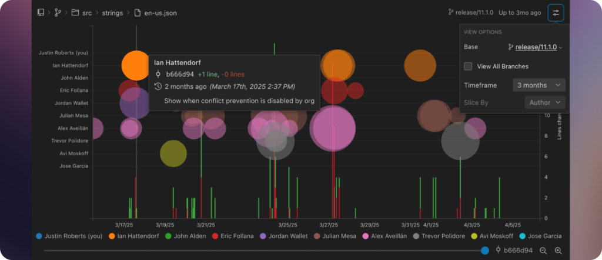Click commit icon beside b666d94 at bottom
602x260 pixels.
[499, 250]
